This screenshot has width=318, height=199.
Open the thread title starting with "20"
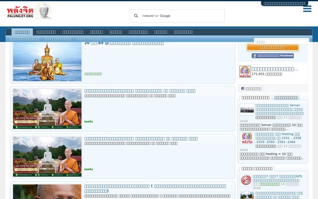pyautogui.click(x=124, y=43)
